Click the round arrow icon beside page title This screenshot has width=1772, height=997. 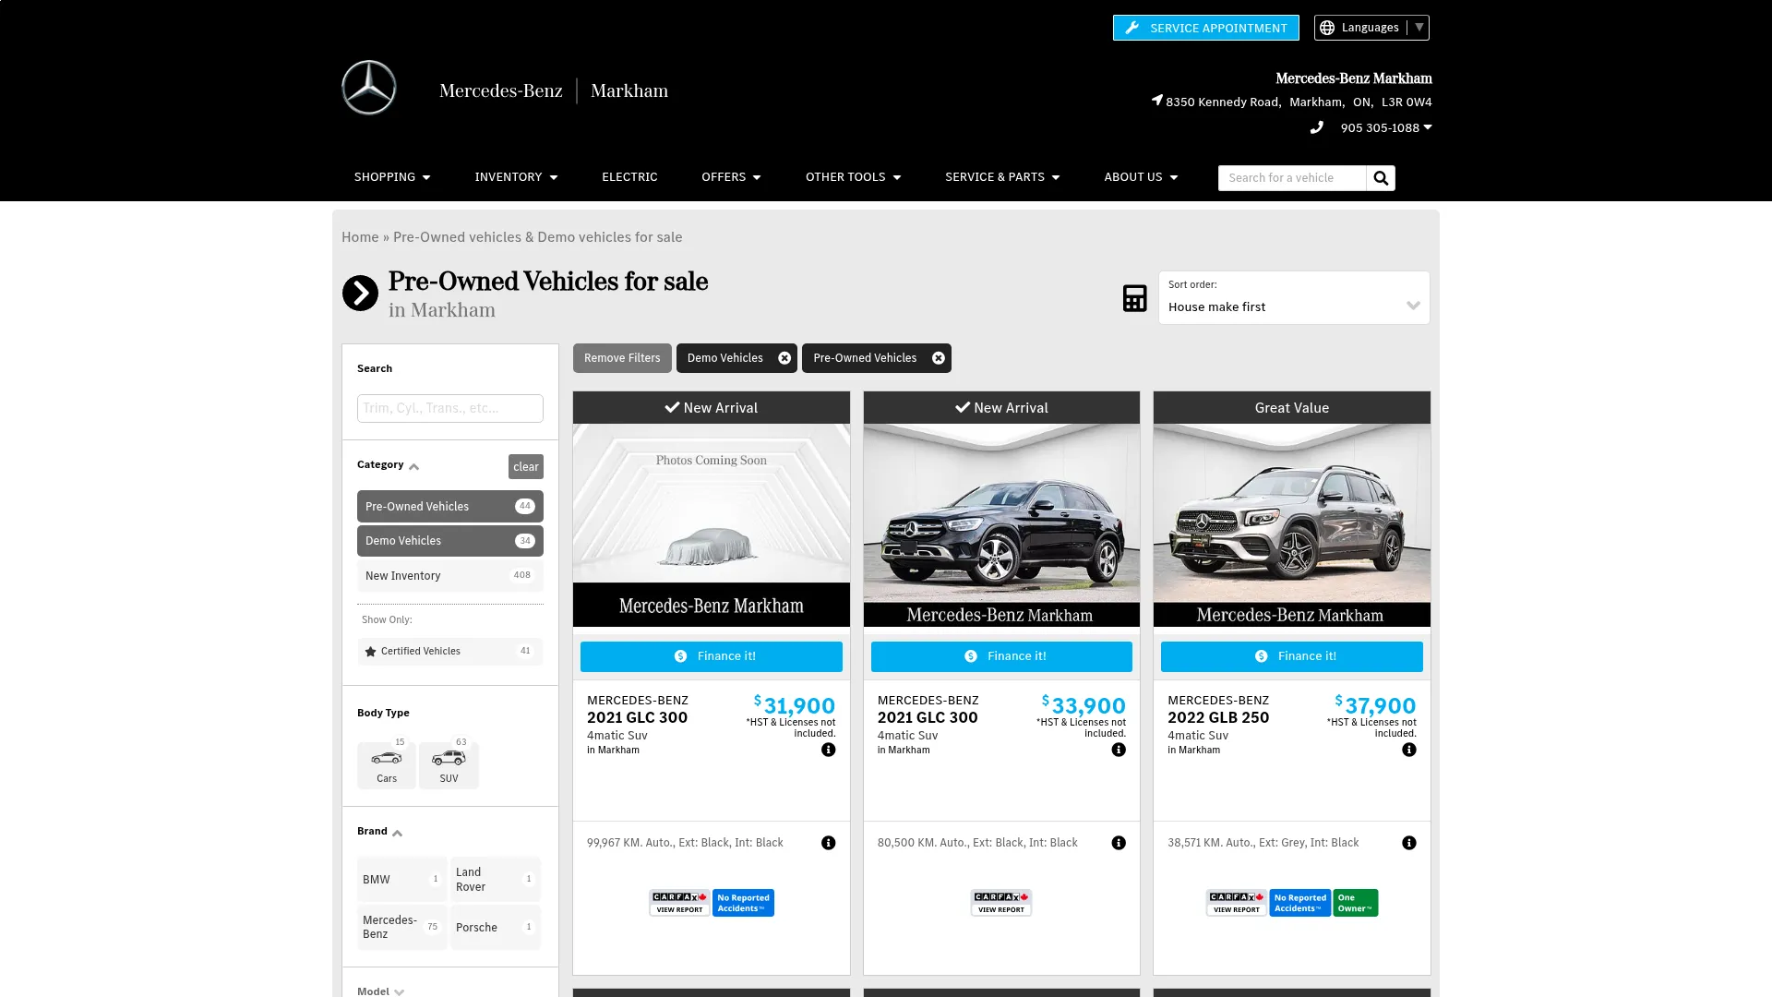360,294
